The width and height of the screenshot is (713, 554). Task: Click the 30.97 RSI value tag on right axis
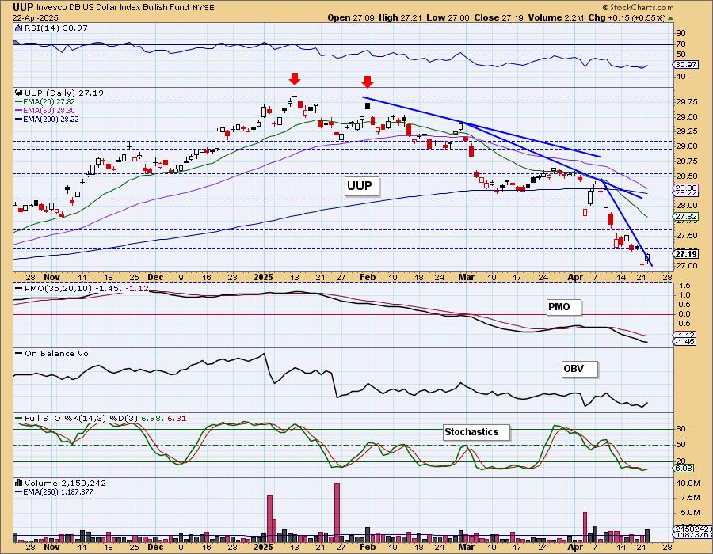tap(686, 64)
